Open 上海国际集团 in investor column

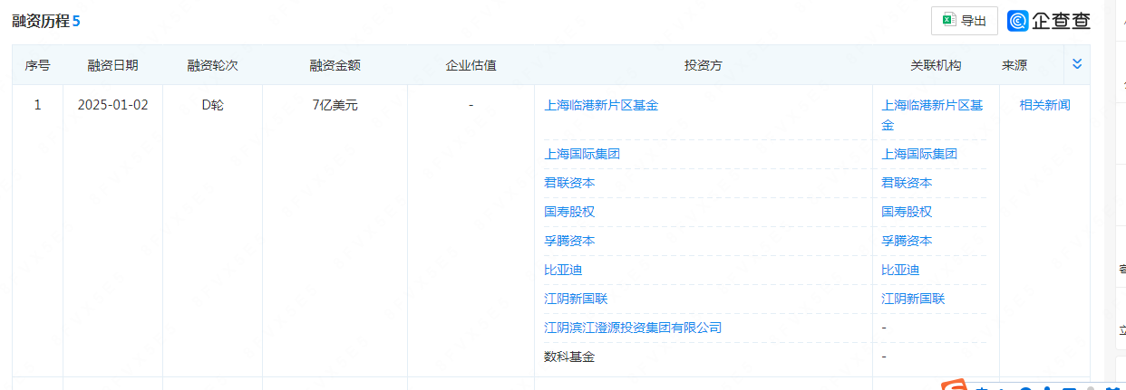click(582, 154)
